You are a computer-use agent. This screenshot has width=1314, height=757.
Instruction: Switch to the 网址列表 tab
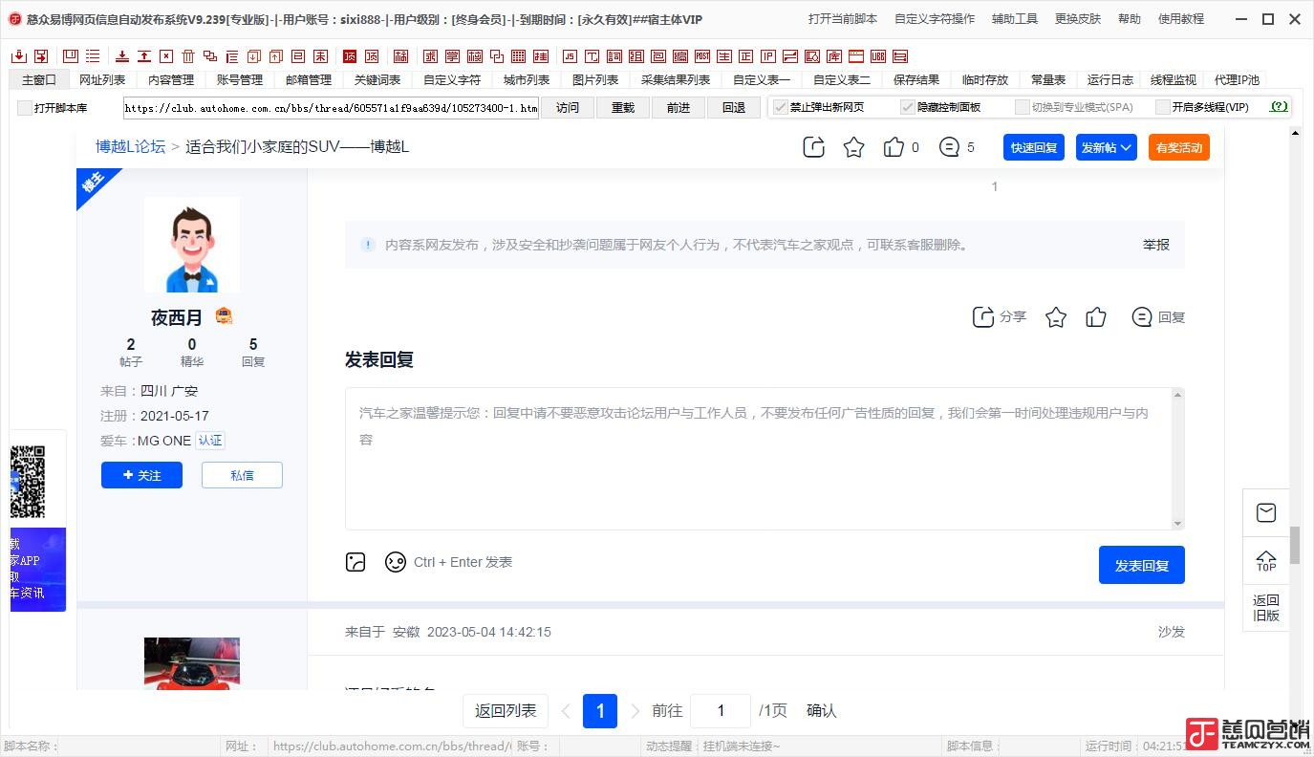[102, 80]
